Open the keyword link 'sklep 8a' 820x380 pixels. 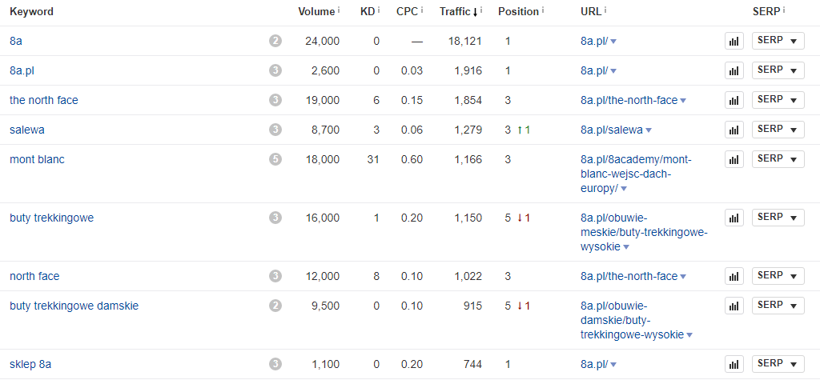point(30,364)
